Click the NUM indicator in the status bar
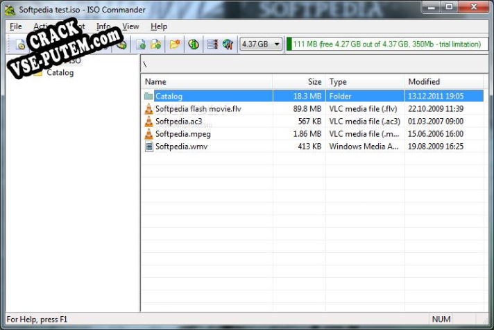This screenshot has width=494, height=330. point(441,320)
